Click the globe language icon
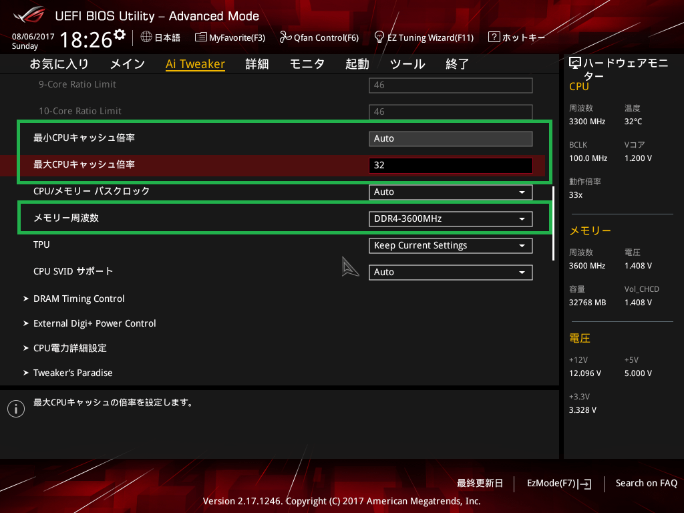 pyautogui.click(x=146, y=37)
